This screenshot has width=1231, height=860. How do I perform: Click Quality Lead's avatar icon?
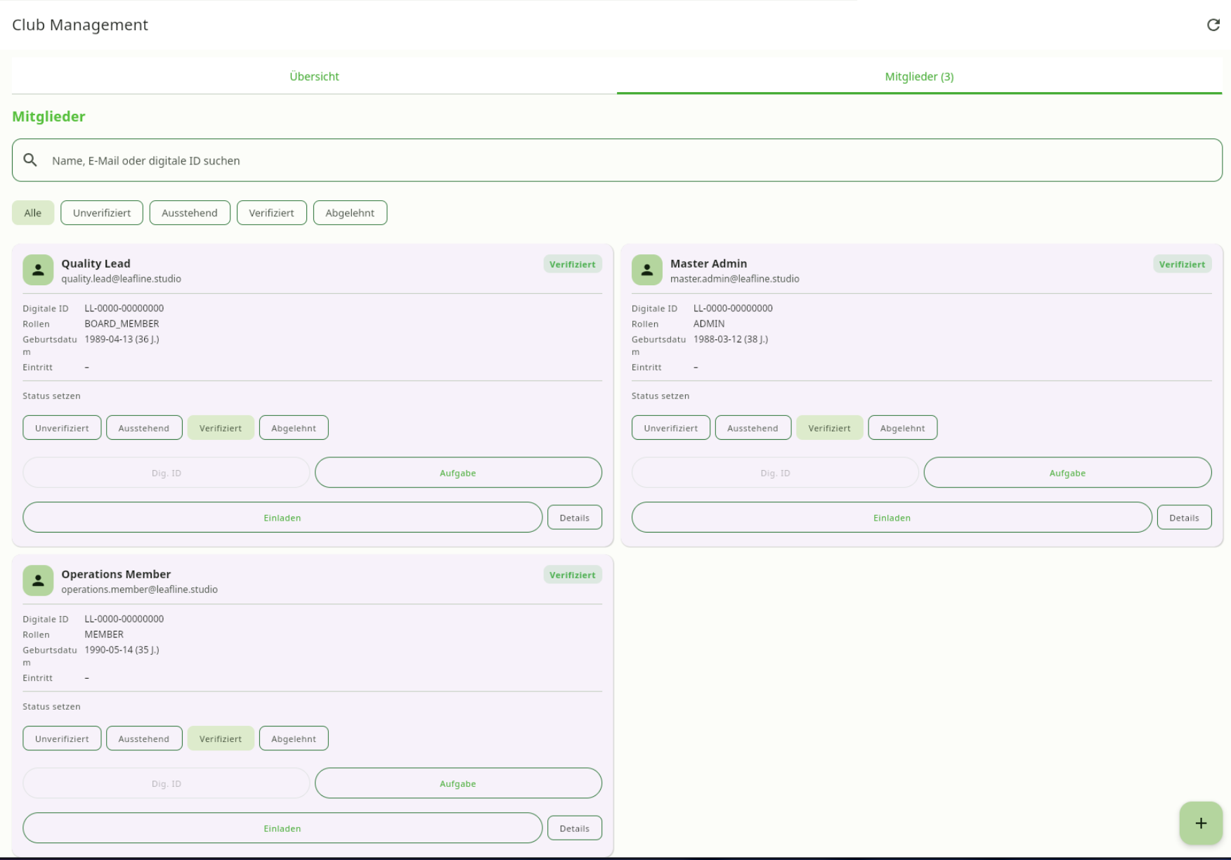click(38, 270)
